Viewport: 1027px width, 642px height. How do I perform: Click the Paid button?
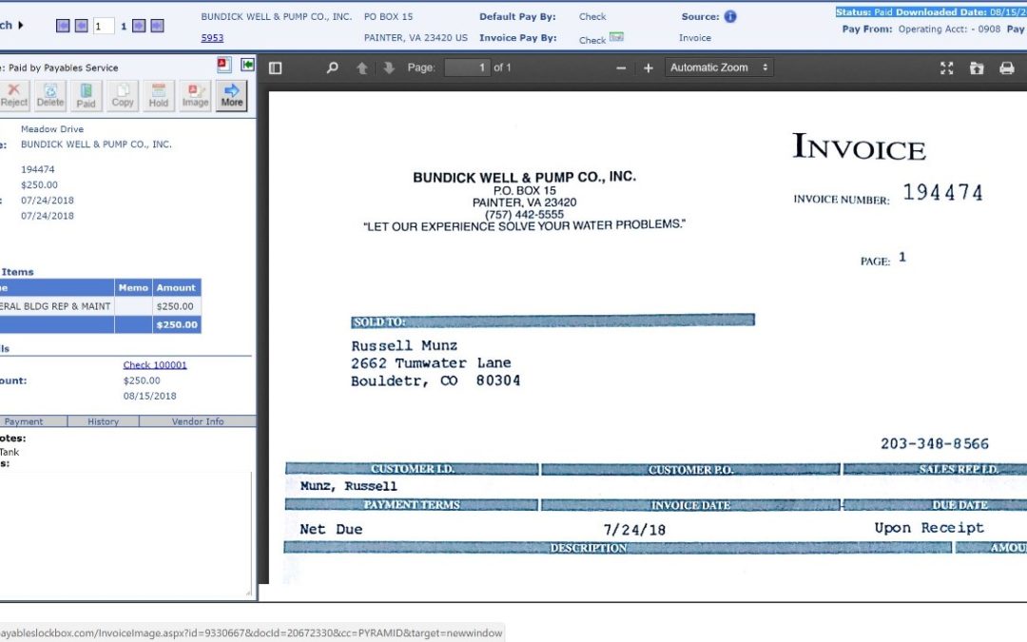pyautogui.click(x=86, y=95)
